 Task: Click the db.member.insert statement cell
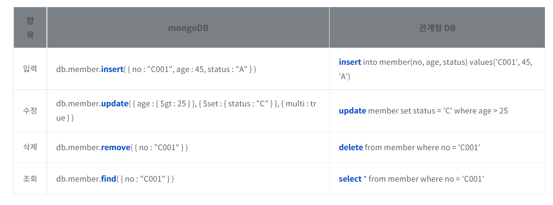tap(188, 69)
